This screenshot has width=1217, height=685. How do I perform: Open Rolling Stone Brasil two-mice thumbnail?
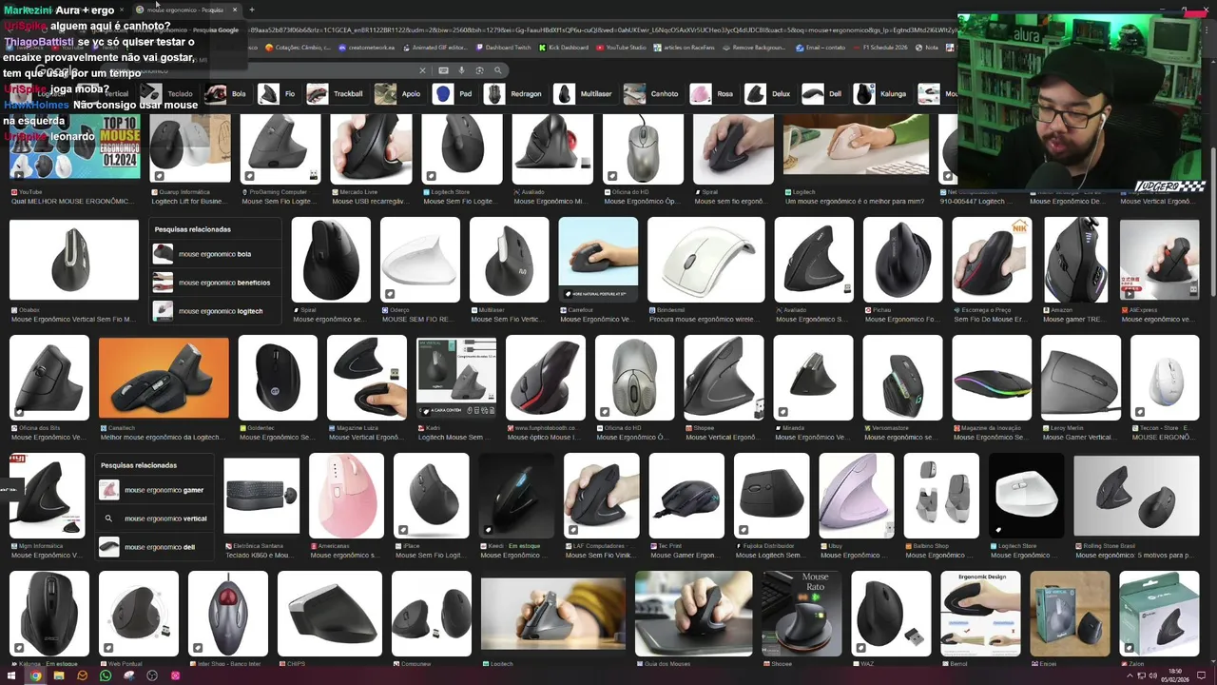pyautogui.click(x=1136, y=496)
